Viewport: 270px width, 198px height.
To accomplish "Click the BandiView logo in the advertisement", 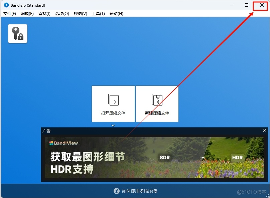I will tap(63, 142).
